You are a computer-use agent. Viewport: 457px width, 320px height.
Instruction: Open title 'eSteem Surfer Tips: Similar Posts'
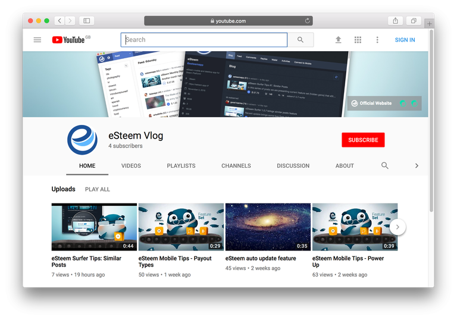(x=86, y=262)
